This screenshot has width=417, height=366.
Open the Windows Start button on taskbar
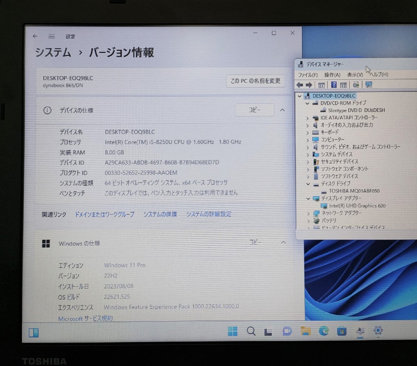[x=233, y=331]
